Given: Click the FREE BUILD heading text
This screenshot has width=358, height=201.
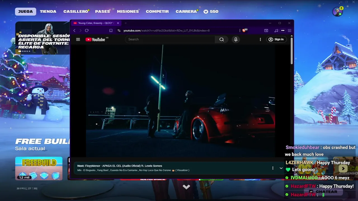Looking at the screenshot, I should [x=43, y=141].
